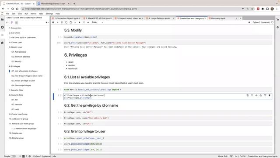Close the Discovery.ipynb tab
The width and height of the screenshot is (280, 158).
[236, 18]
